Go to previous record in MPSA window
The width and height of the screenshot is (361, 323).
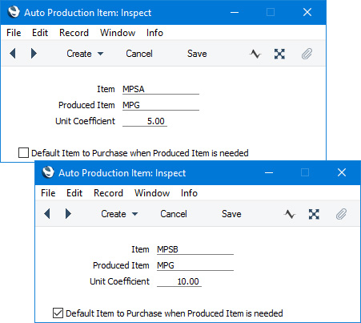pyautogui.click(x=13, y=54)
